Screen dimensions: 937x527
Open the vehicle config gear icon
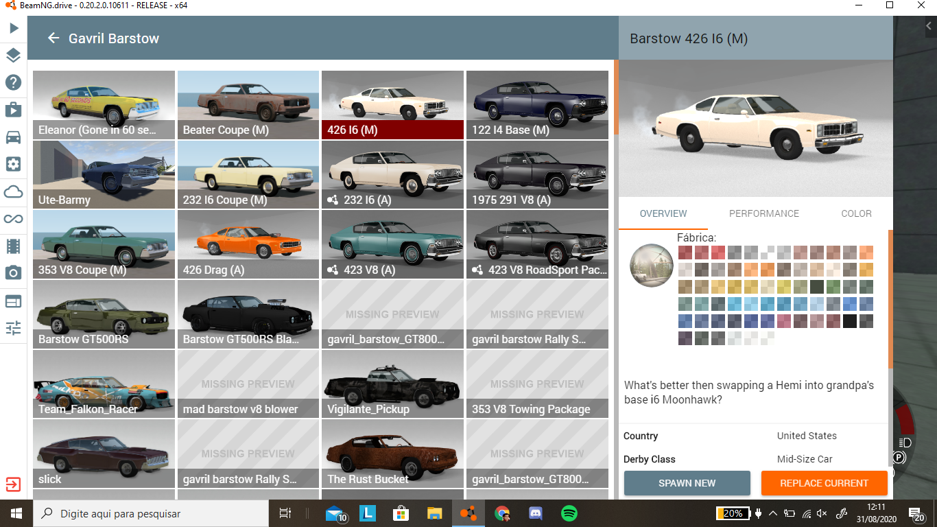13,164
